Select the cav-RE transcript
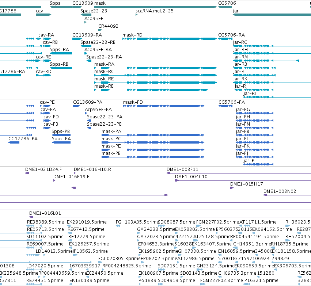The width and height of the screenshot is (311, 286). point(43,57)
